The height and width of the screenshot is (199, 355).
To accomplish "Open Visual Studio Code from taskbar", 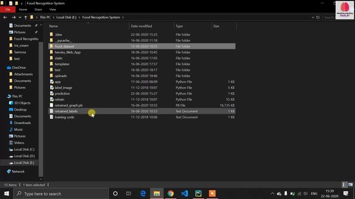I will [185, 193].
